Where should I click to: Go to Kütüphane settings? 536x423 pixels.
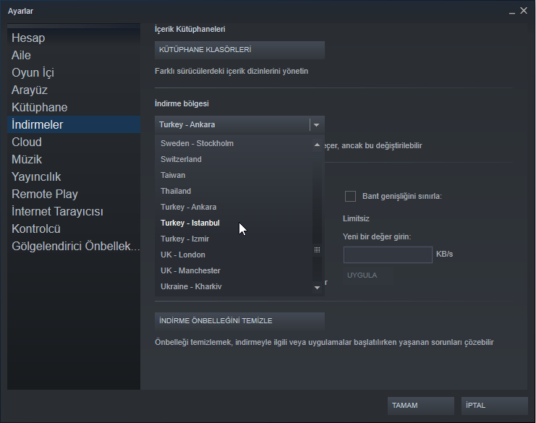74,107
